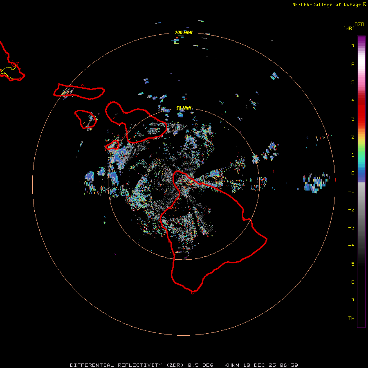Click the -2 dB scale label
Image resolution: width=368 pixels, height=368 pixels.
point(351,210)
